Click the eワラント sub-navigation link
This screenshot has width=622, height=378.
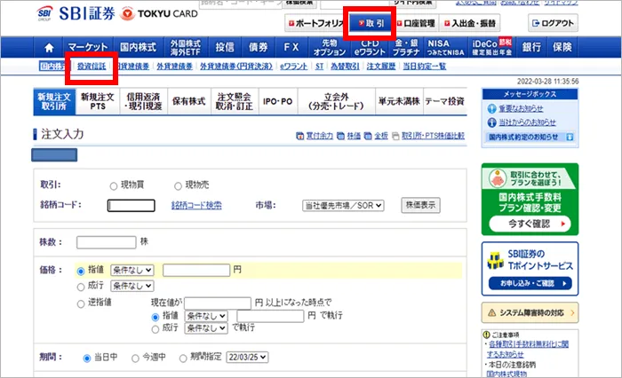click(x=293, y=67)
